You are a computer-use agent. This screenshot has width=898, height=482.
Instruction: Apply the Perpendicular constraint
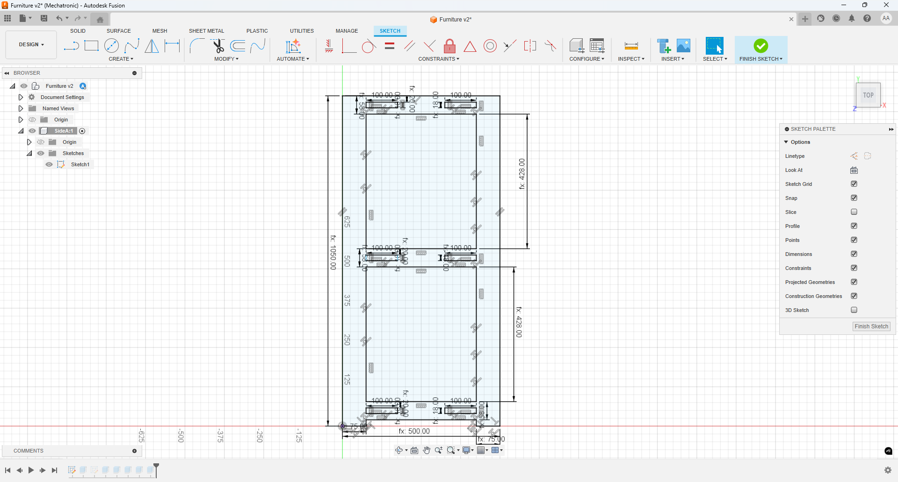[x=429, y=46]
